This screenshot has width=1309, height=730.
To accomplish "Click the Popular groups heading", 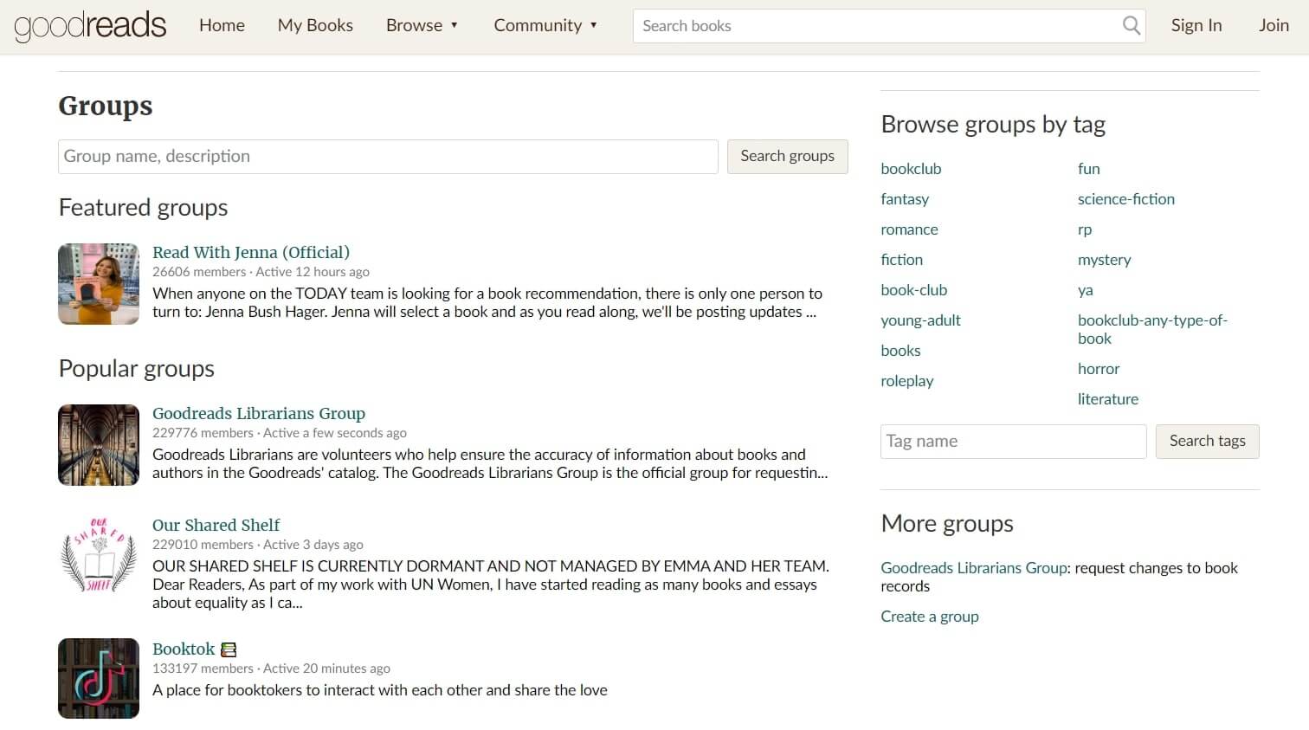I will tap(137, 369).
